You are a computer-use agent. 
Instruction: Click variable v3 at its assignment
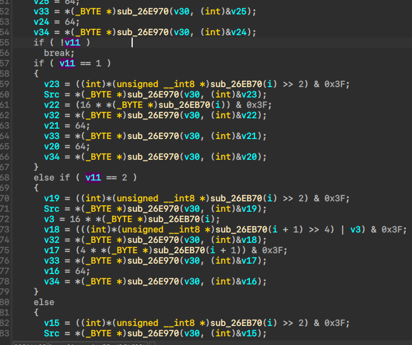[x=48, y=219]
